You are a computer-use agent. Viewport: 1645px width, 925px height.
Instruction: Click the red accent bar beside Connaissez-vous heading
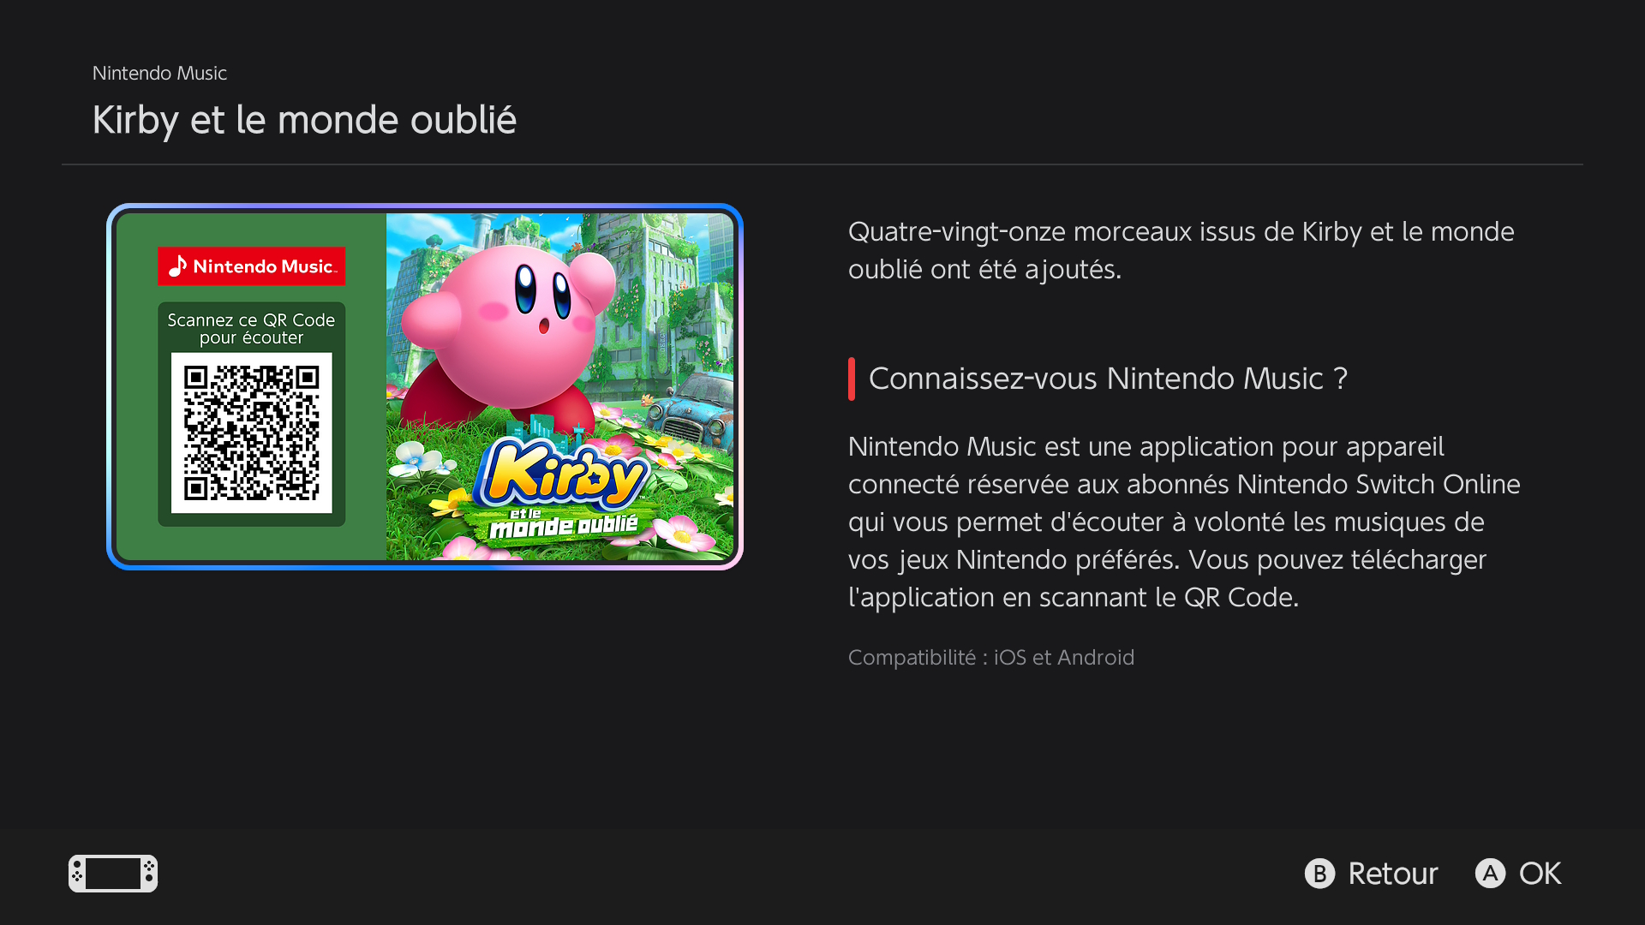852,379
